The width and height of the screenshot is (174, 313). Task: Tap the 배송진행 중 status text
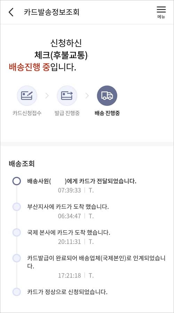pos(29,67)
